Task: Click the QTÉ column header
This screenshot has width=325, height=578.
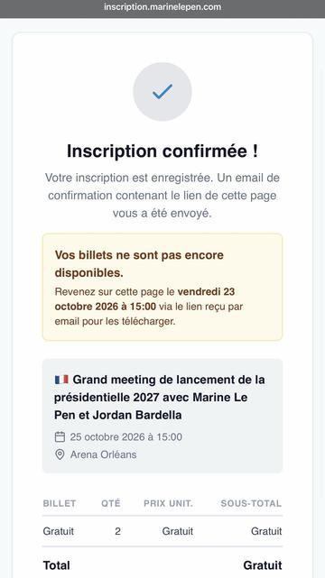Action: tap(111, 503)
